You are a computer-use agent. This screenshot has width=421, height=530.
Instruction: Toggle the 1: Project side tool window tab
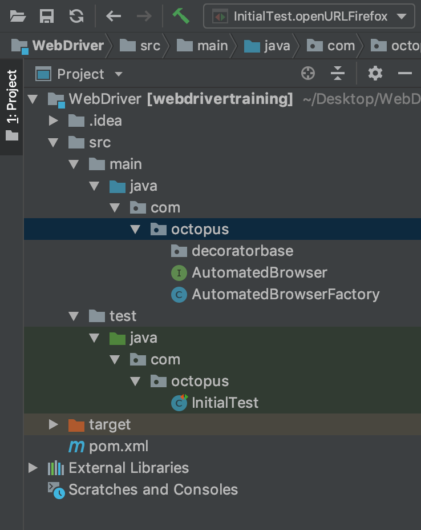click(x=11, y=107)
